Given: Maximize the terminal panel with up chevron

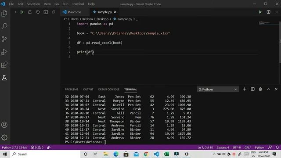Looking at the screenshot, I should click(x=268, y=89).
